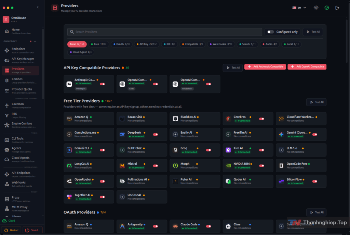
Task: Open the MITM Proxy icon
Action: (7, 209)
